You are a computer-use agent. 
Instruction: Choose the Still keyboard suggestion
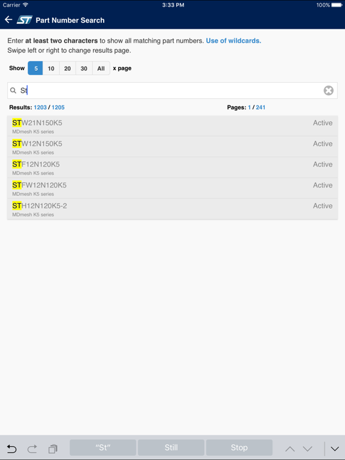[171, 447]
